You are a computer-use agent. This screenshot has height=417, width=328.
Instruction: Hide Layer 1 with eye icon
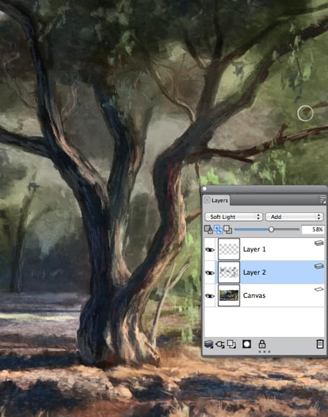point(209,250)
